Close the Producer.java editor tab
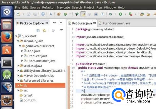Screen dimensions: 156x109 click(95, 23)
